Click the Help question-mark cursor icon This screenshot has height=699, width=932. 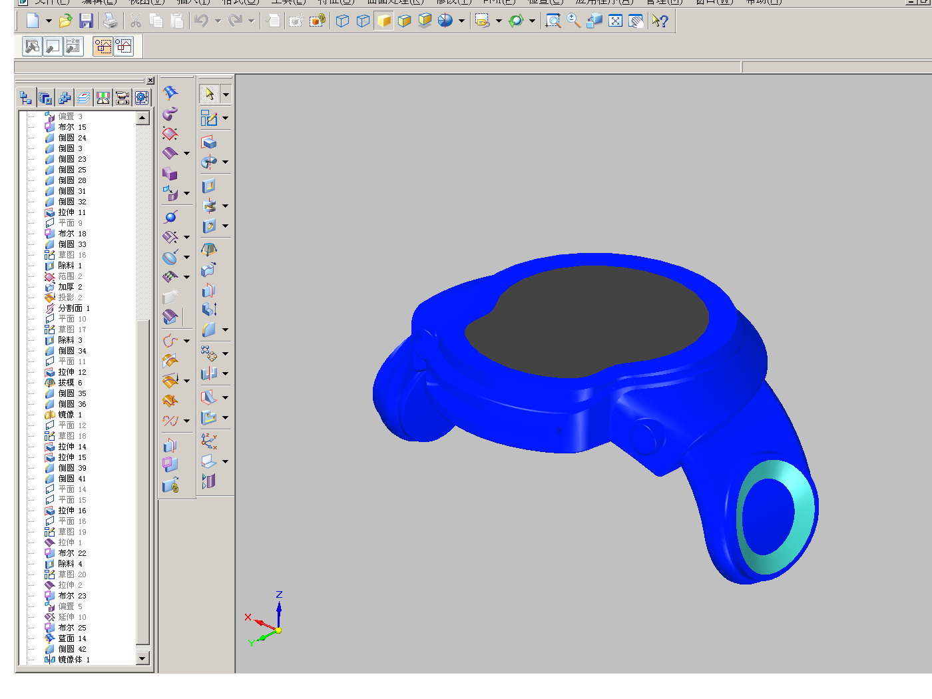660,21
